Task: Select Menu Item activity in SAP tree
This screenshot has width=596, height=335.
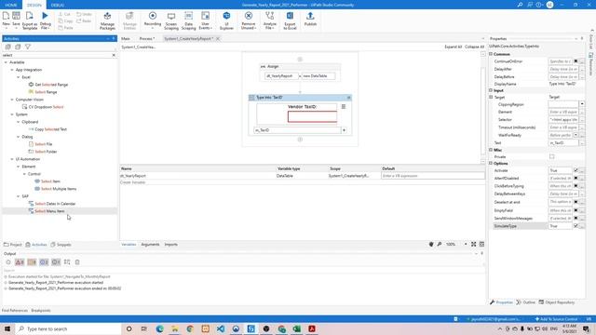Action: (x=49, y=211)
